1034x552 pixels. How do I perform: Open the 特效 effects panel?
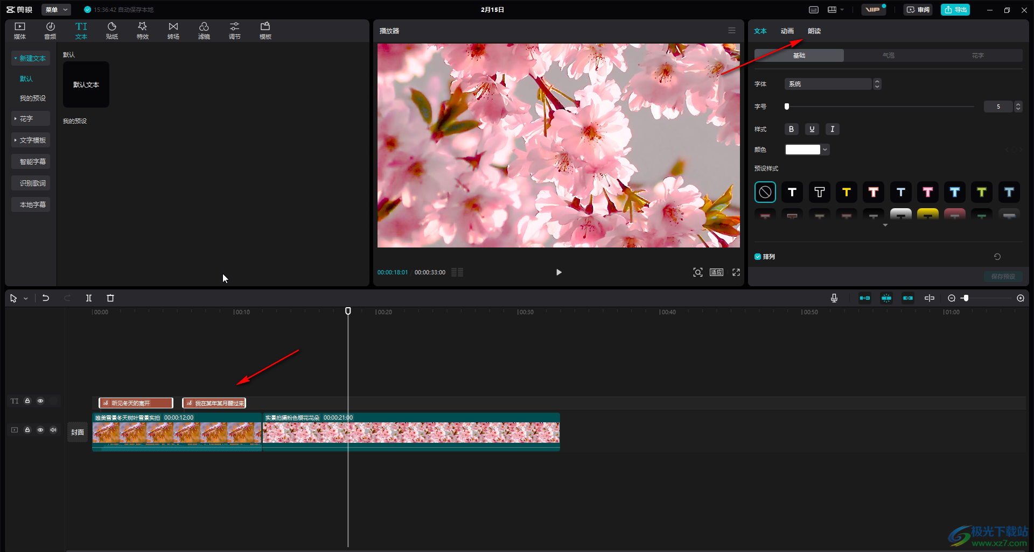click(x=143, y=31)
